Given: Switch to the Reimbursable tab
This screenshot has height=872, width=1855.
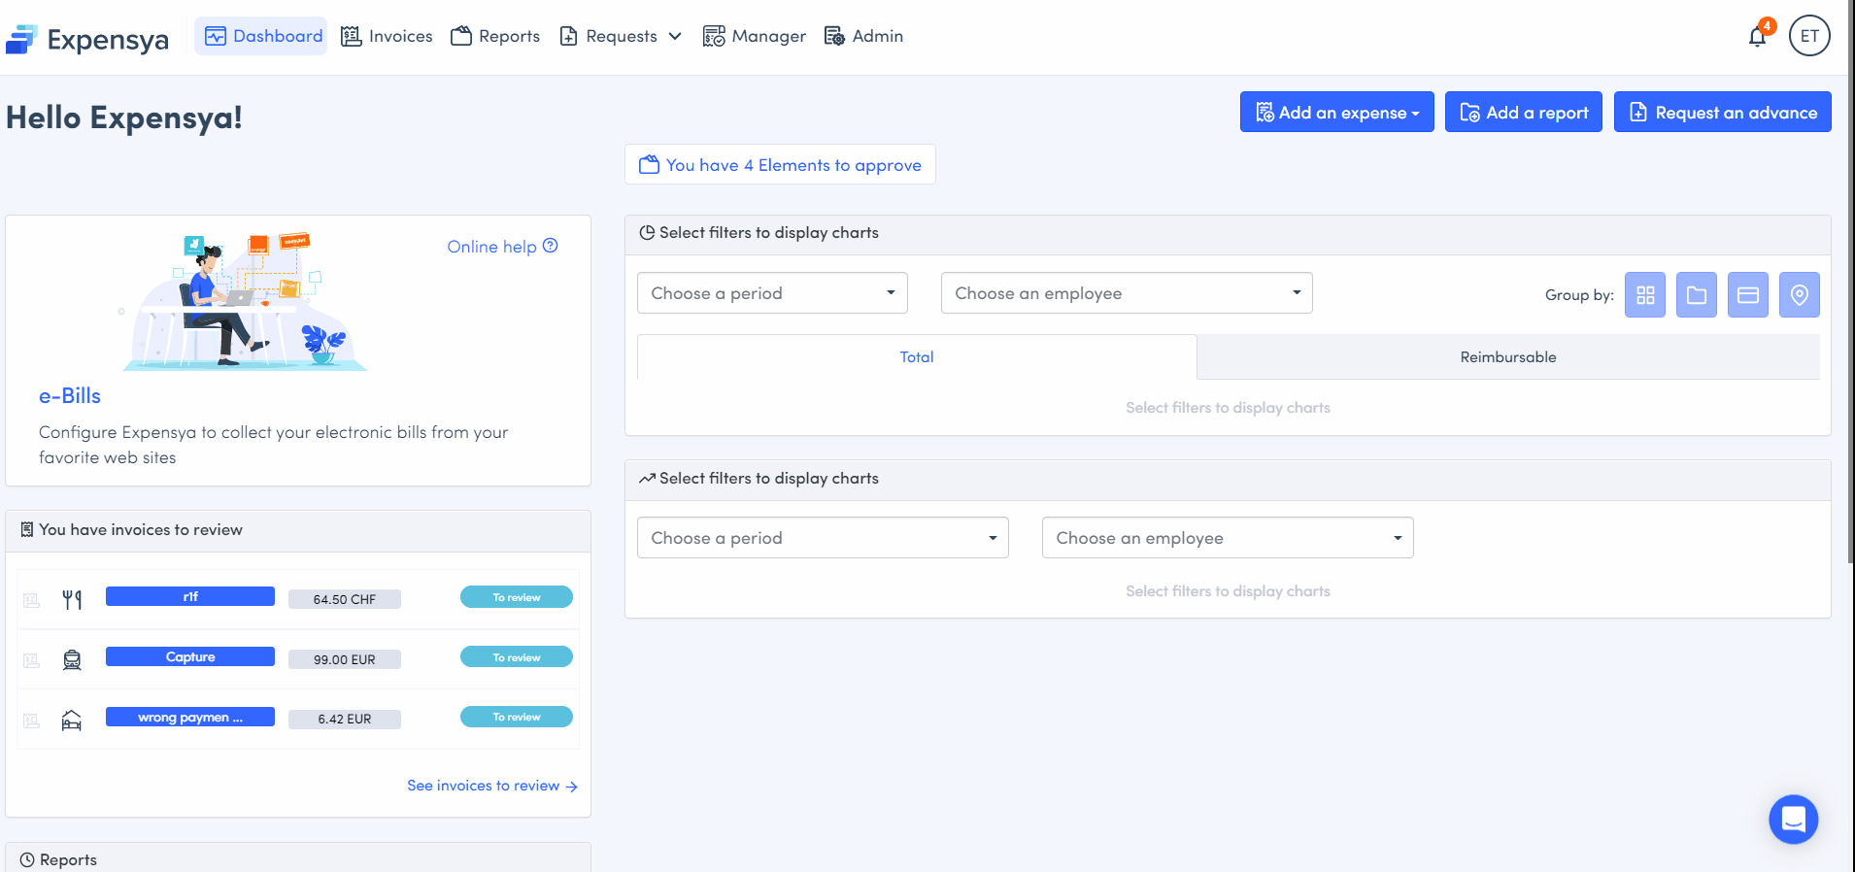Looking at the screenshot, I should [1507, 357].
